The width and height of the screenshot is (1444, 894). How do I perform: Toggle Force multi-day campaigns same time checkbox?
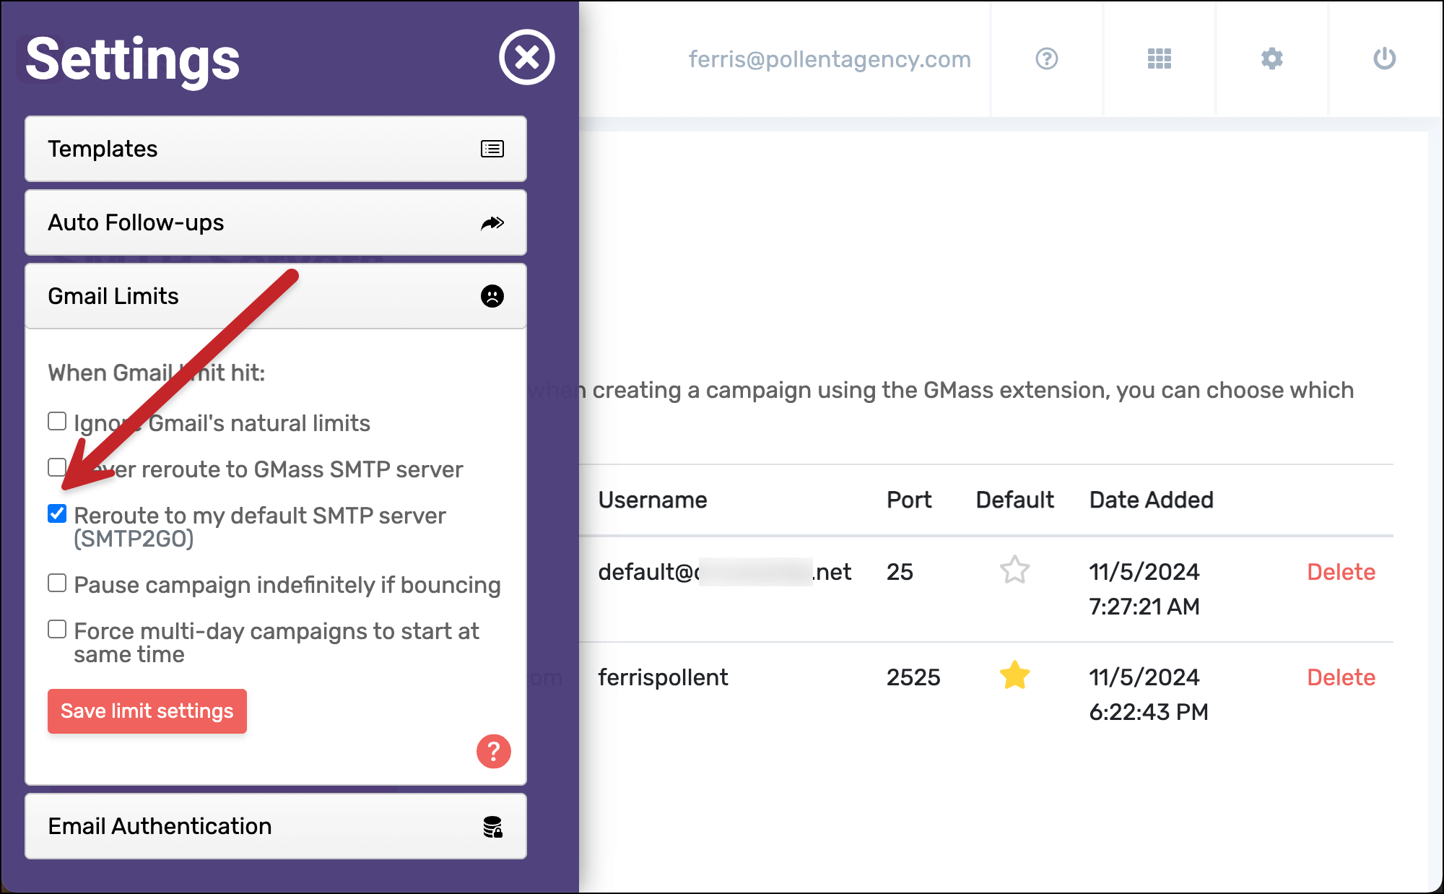pyautogui.click(x=57, y=629)
